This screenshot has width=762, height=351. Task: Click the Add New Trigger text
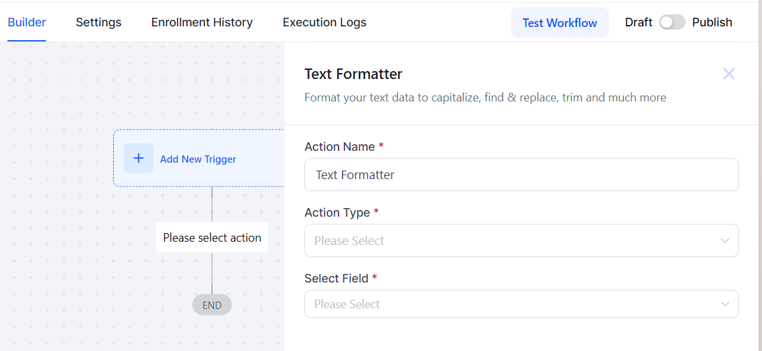click(198, 159)
